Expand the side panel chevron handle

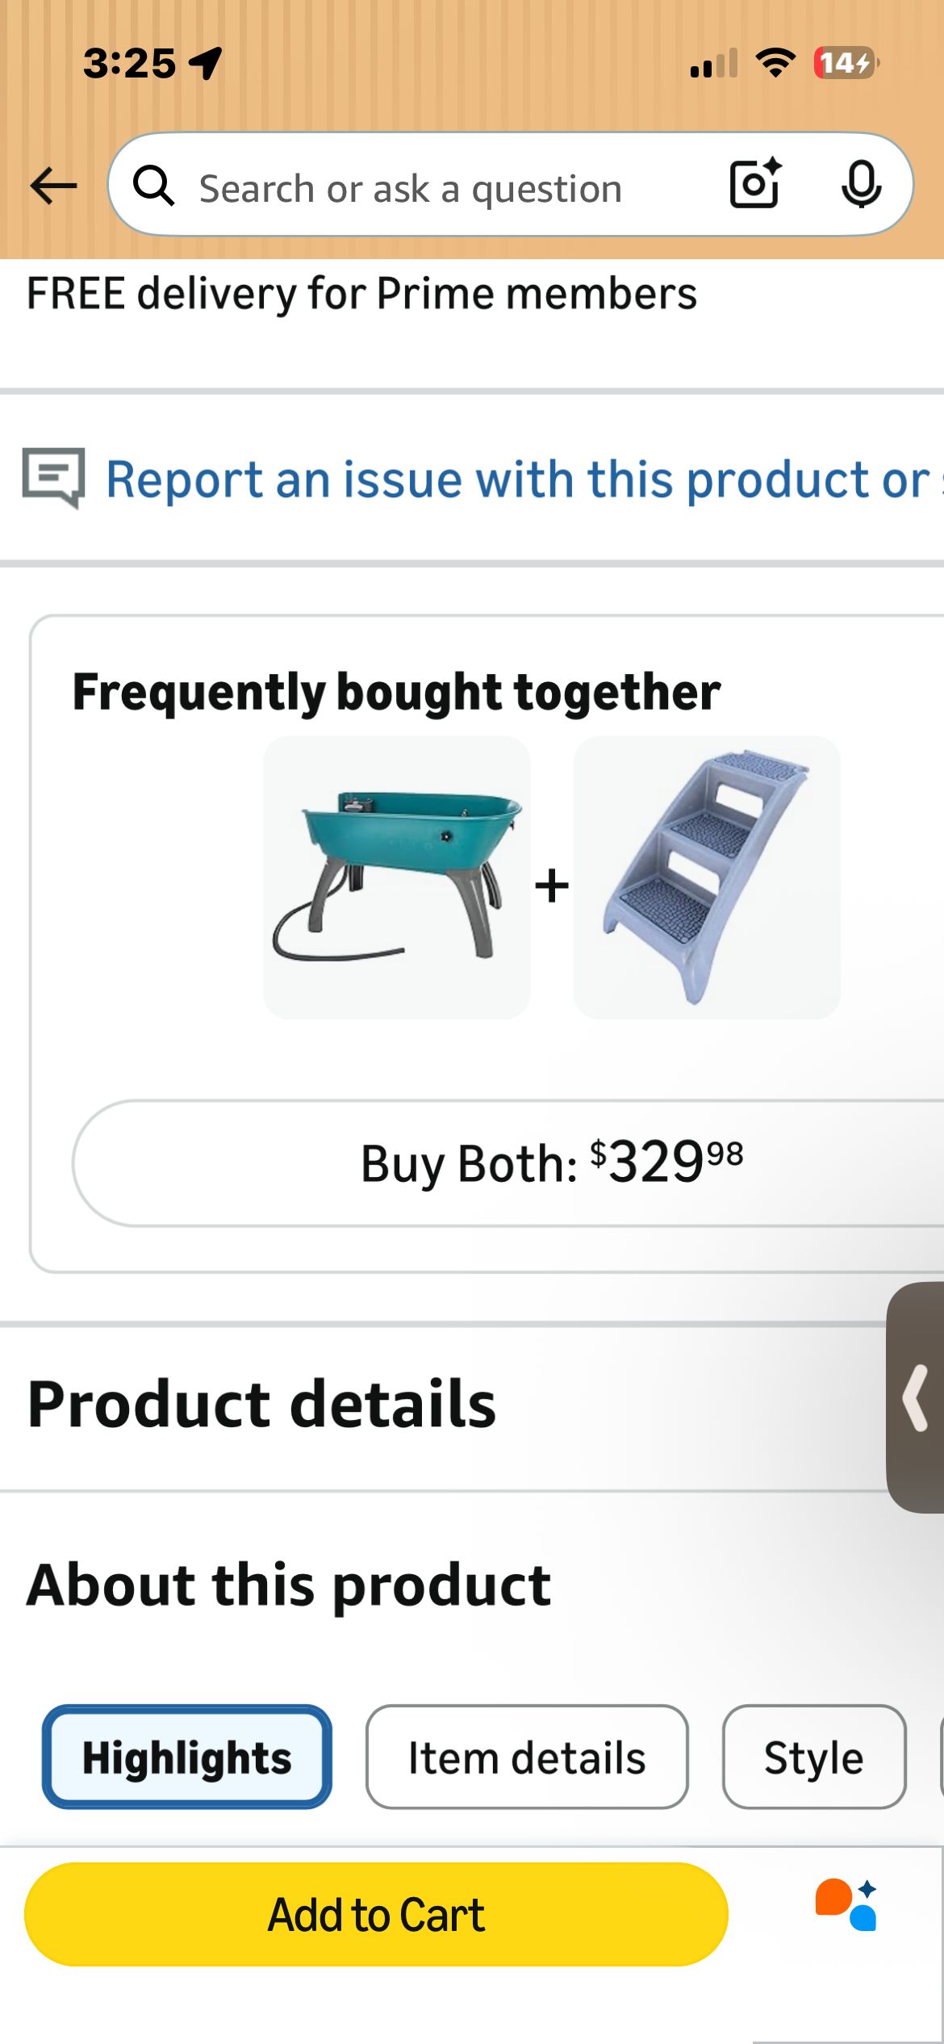[916, 1397]
